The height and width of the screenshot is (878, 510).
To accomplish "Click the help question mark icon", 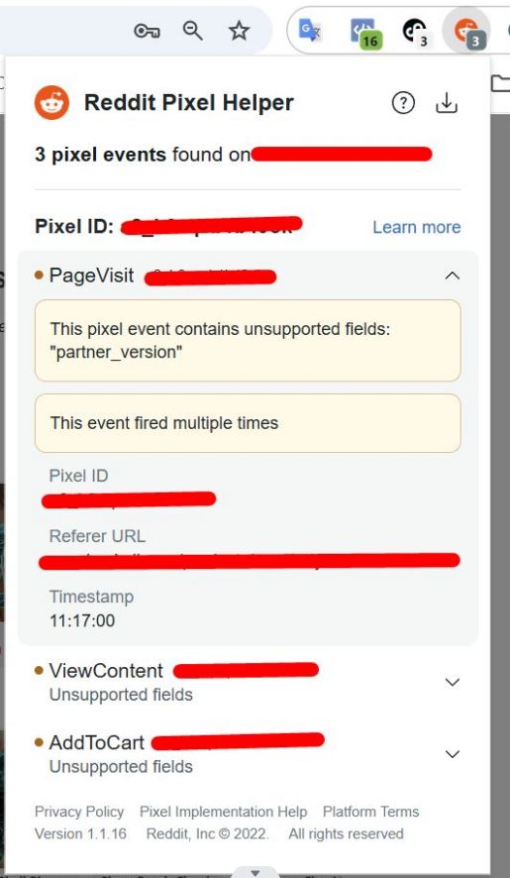I will click(x=403, y=103).
